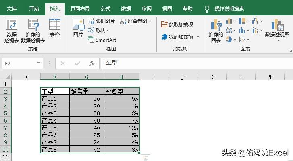Expand the 我的加载项 dropdown arrow
Viewport: 293px width, 161px height.
[198, 37]
